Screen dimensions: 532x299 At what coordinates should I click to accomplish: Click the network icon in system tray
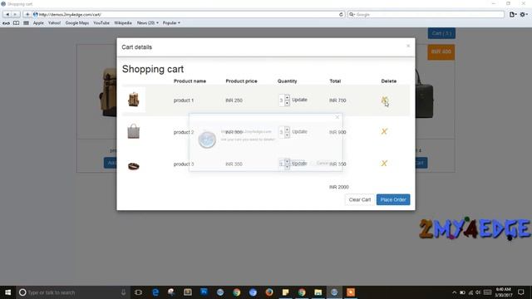(x=470, y=292)
